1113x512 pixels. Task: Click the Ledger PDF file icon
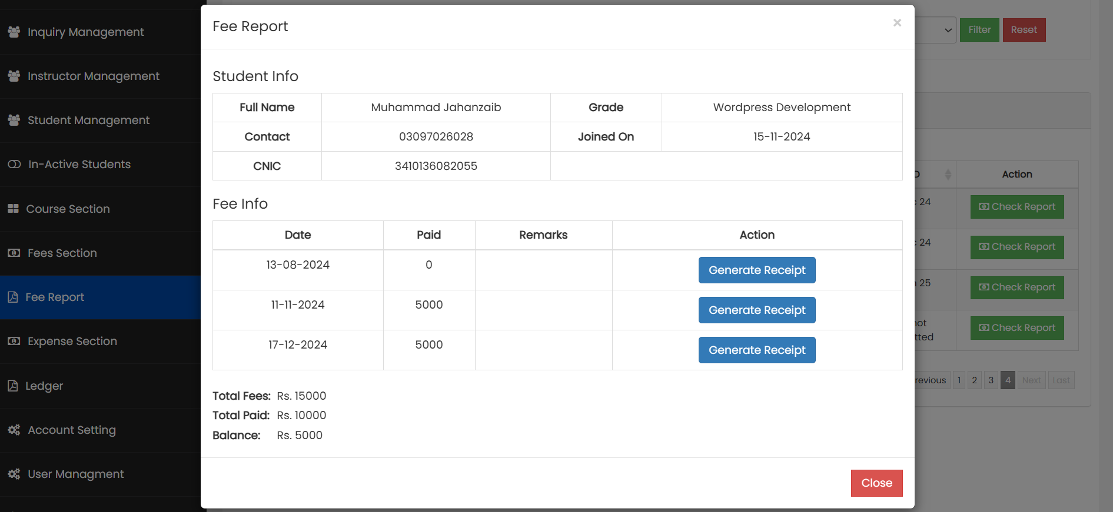click(13, 386)
